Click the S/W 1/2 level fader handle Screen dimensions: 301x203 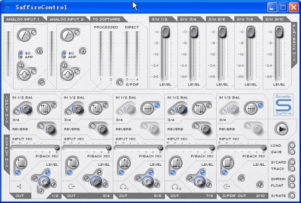pyautogui.click(x=165, y=32)
